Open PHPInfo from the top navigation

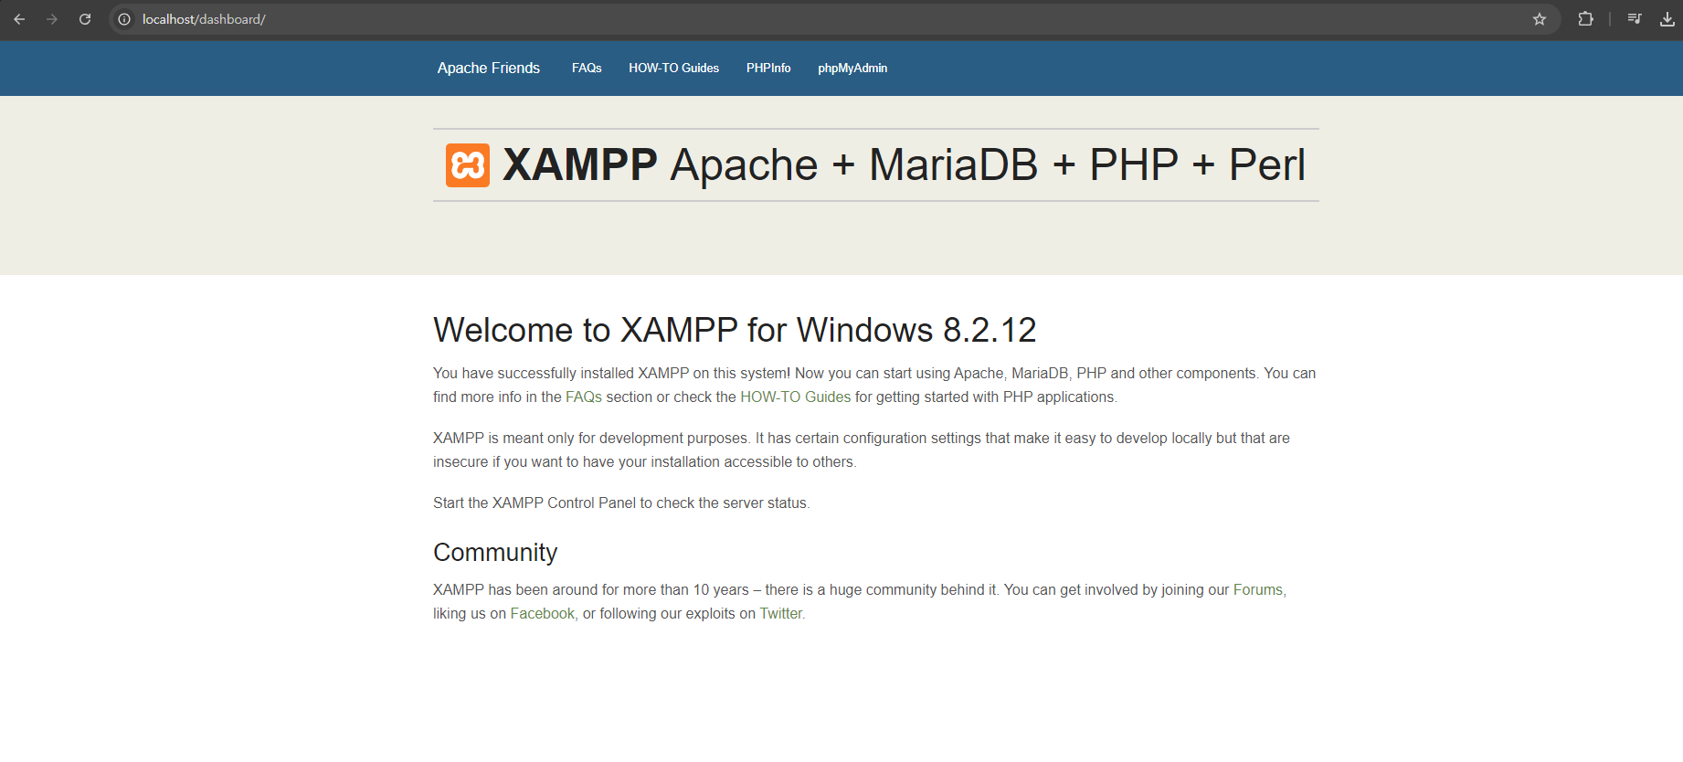point(768,68)
